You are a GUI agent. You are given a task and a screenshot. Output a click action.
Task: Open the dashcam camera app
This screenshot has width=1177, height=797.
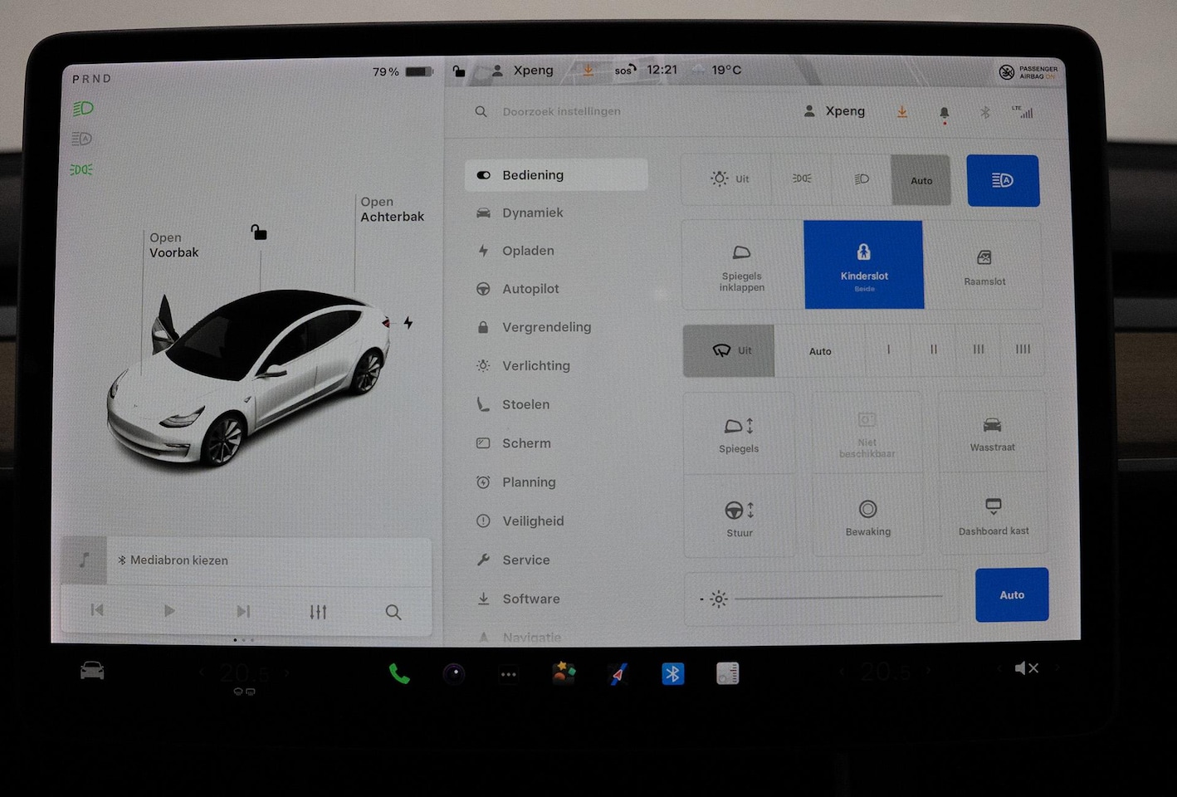pos(453,674)
